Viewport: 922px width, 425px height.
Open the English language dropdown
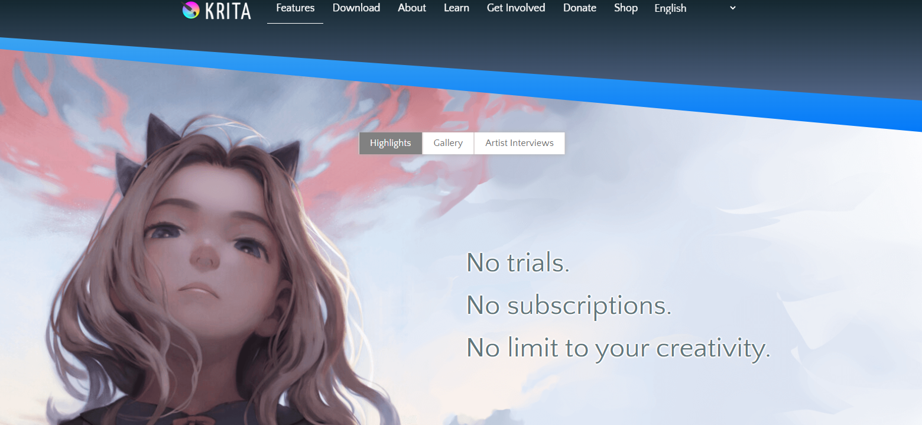[670, 8]
